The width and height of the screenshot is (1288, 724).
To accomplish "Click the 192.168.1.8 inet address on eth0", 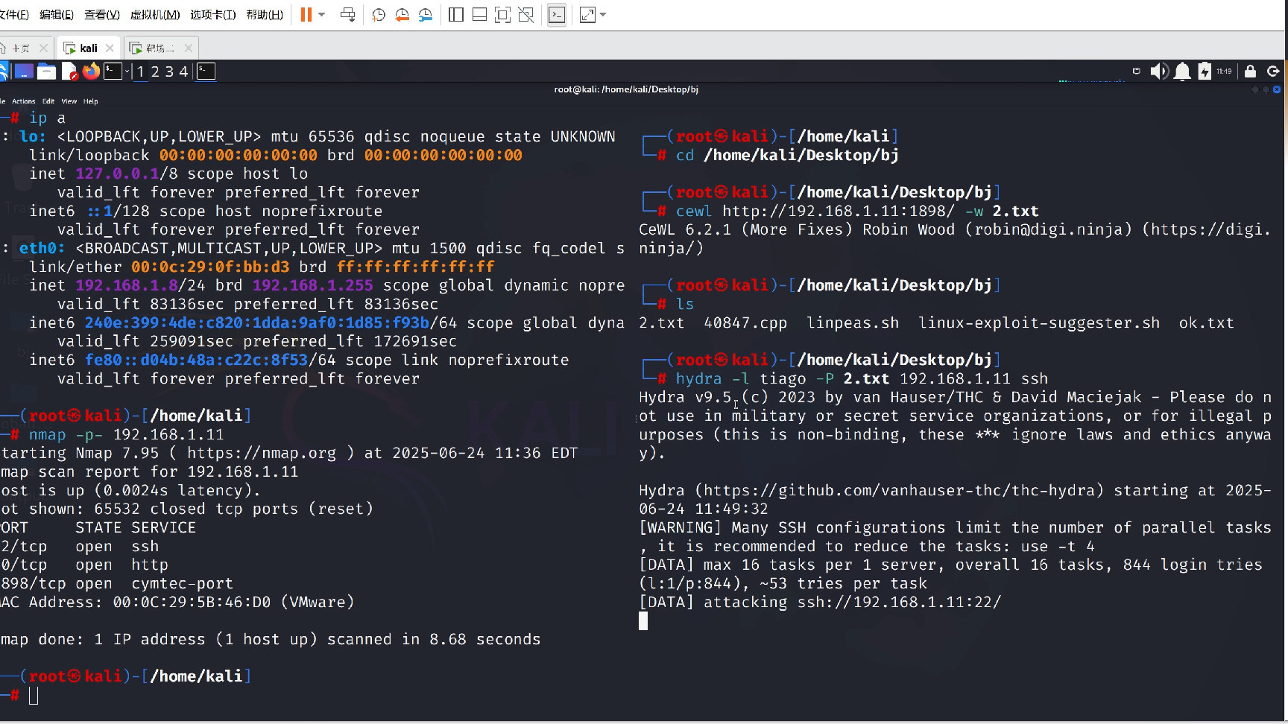I will [126, 285].
